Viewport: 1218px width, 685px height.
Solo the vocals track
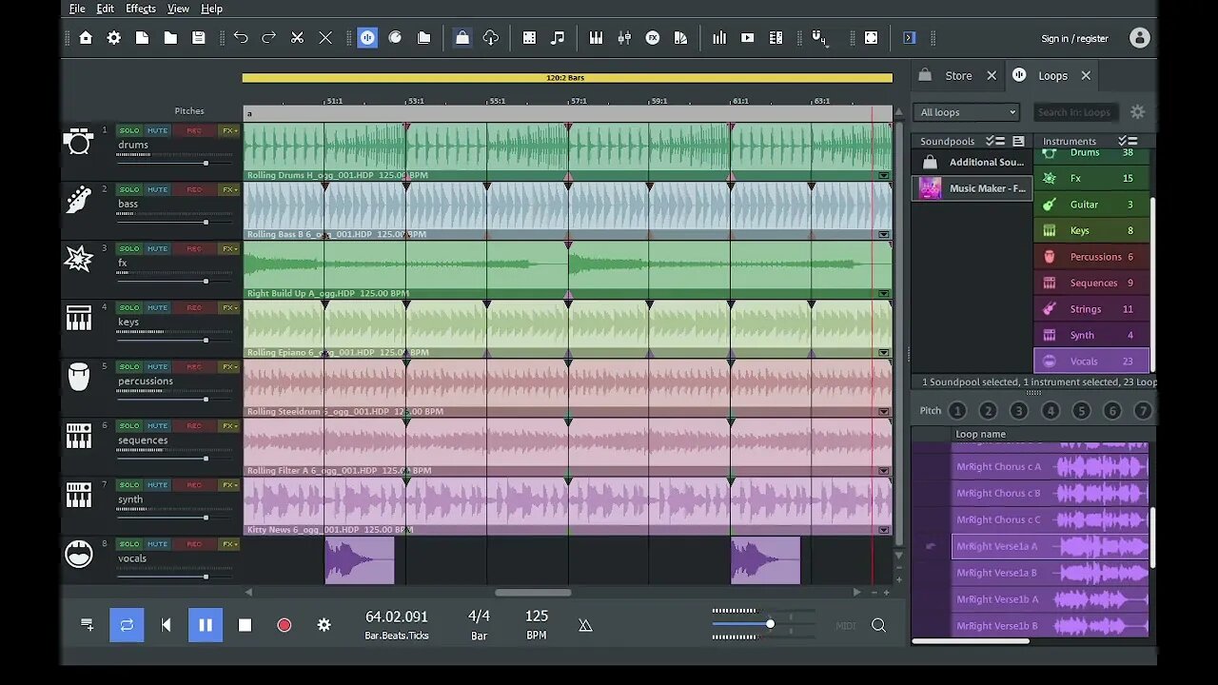tap(129, 543)
